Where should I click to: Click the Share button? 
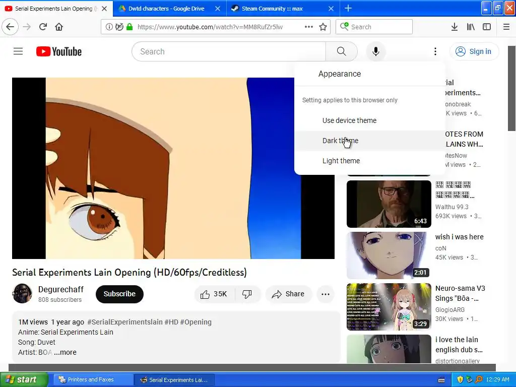[288, 294]
